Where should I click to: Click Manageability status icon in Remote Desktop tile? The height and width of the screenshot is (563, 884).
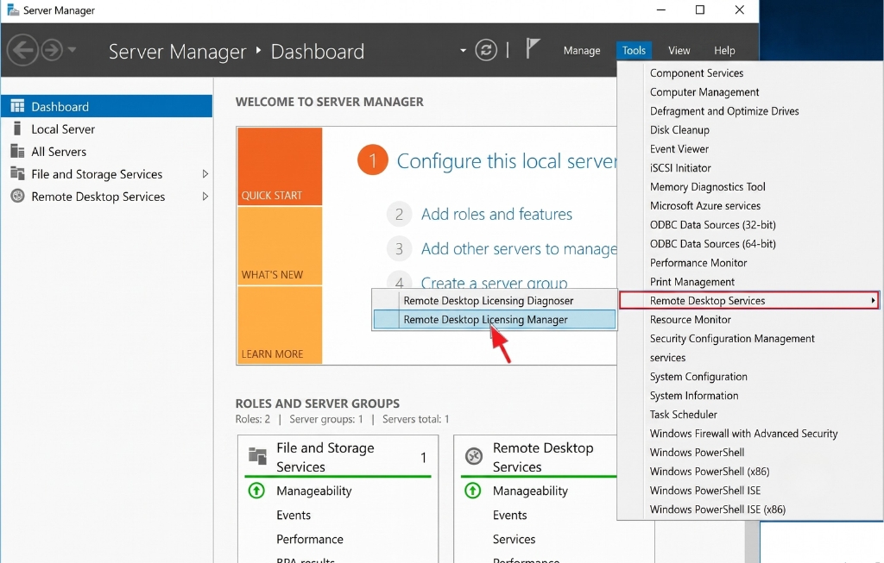[472, 491]
